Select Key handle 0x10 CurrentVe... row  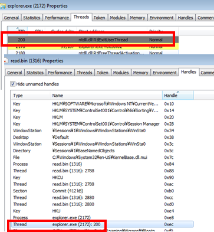[102, 104]
